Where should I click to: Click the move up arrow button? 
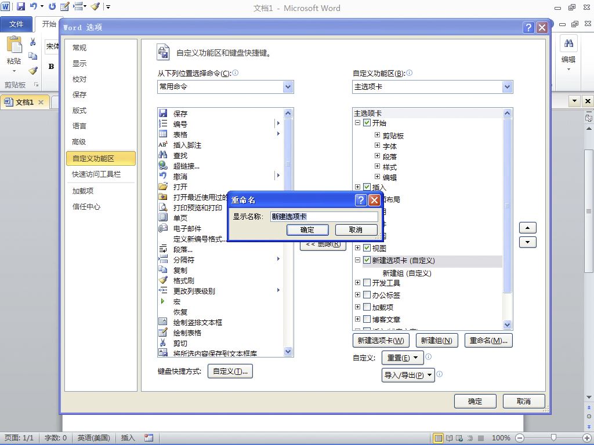527,228
